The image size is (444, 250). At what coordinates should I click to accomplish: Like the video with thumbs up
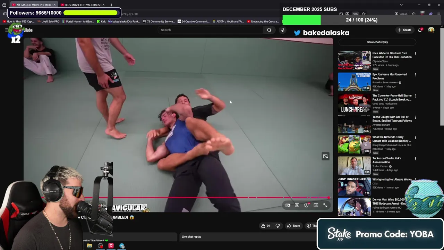coord(265,226)
